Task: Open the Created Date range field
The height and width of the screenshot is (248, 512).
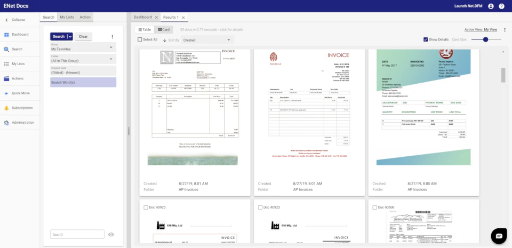Action: (83, 71)
